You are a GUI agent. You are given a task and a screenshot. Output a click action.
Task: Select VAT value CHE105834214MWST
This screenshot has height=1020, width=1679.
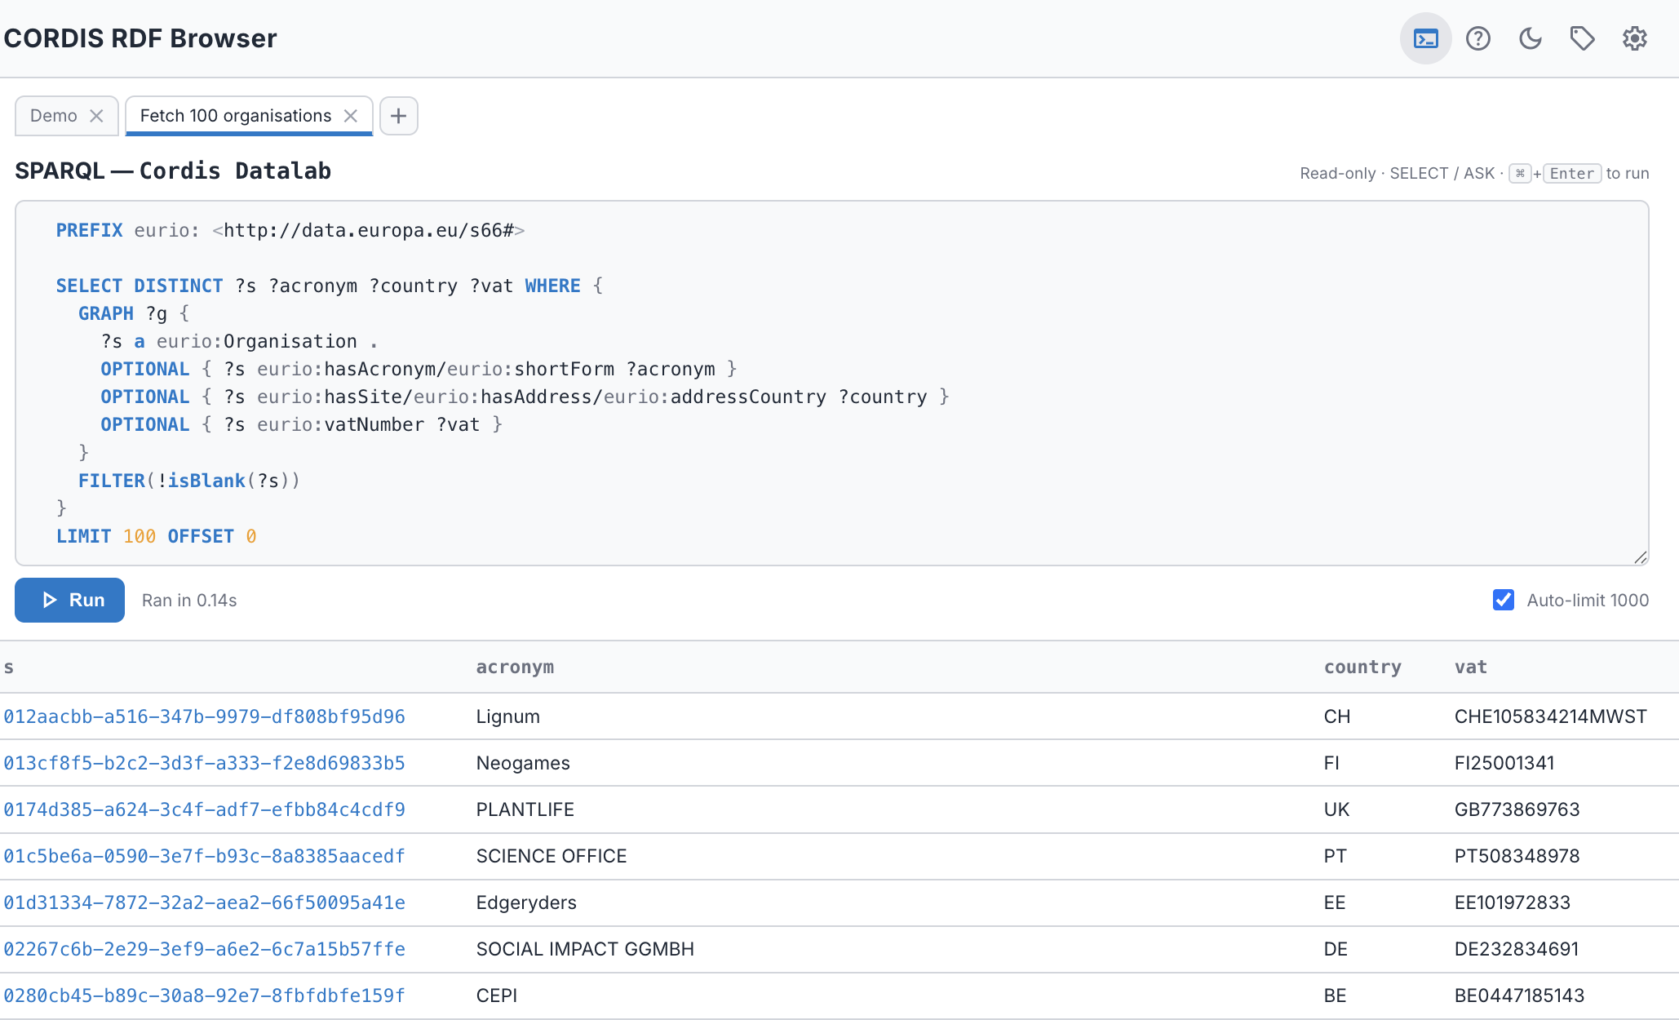click(x=1550, y=716)
